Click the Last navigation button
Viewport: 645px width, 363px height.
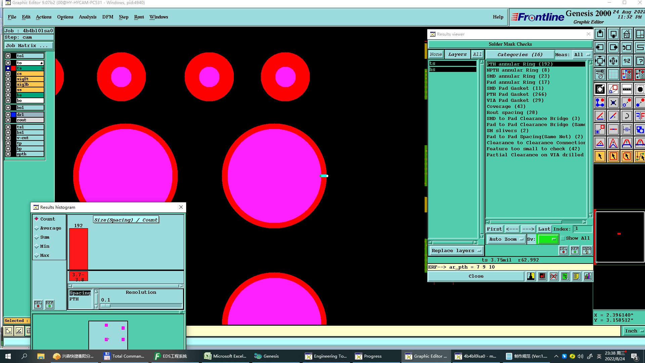(544, 229)
